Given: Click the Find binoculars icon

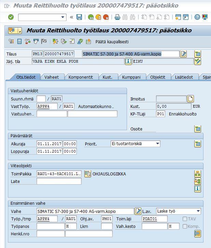Looking at the screenshot, I should point(125,17).
